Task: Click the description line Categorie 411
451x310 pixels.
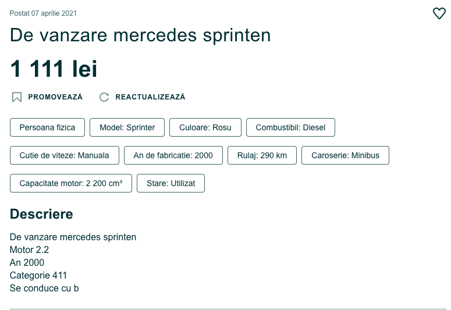Action: 38,275
